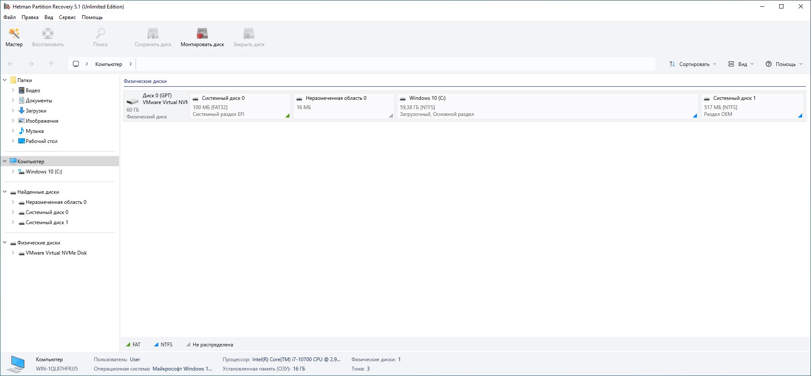The width and height of the screenshot is (811, 376).
Task: Open the Файл menu
Action: 9,17
